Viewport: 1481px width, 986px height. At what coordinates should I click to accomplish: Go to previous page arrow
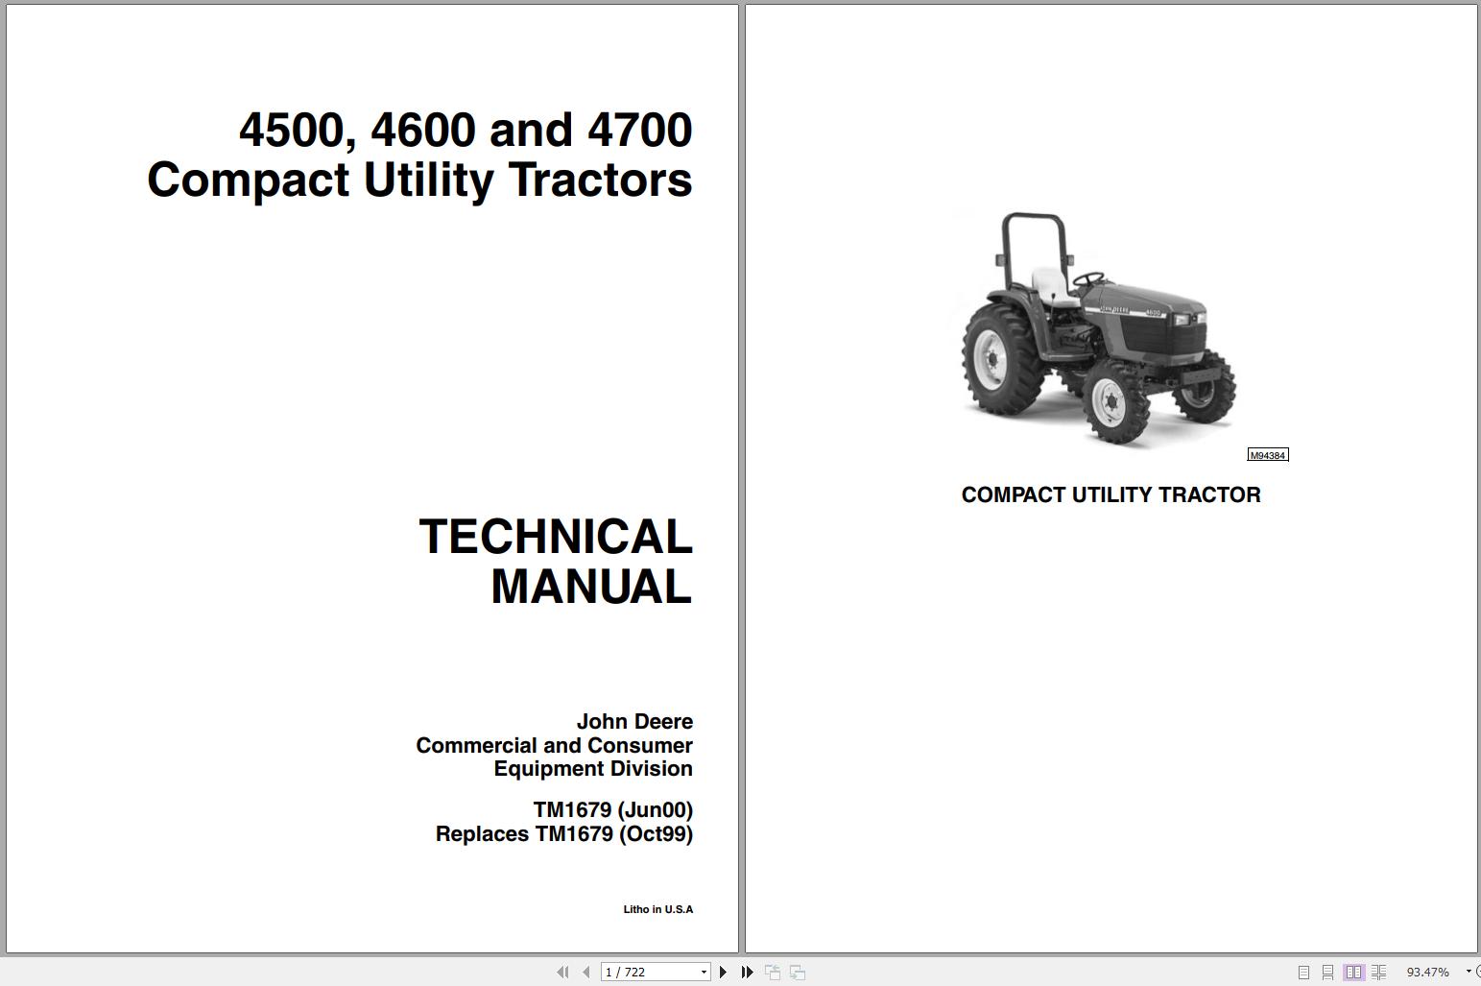[585, 973]
